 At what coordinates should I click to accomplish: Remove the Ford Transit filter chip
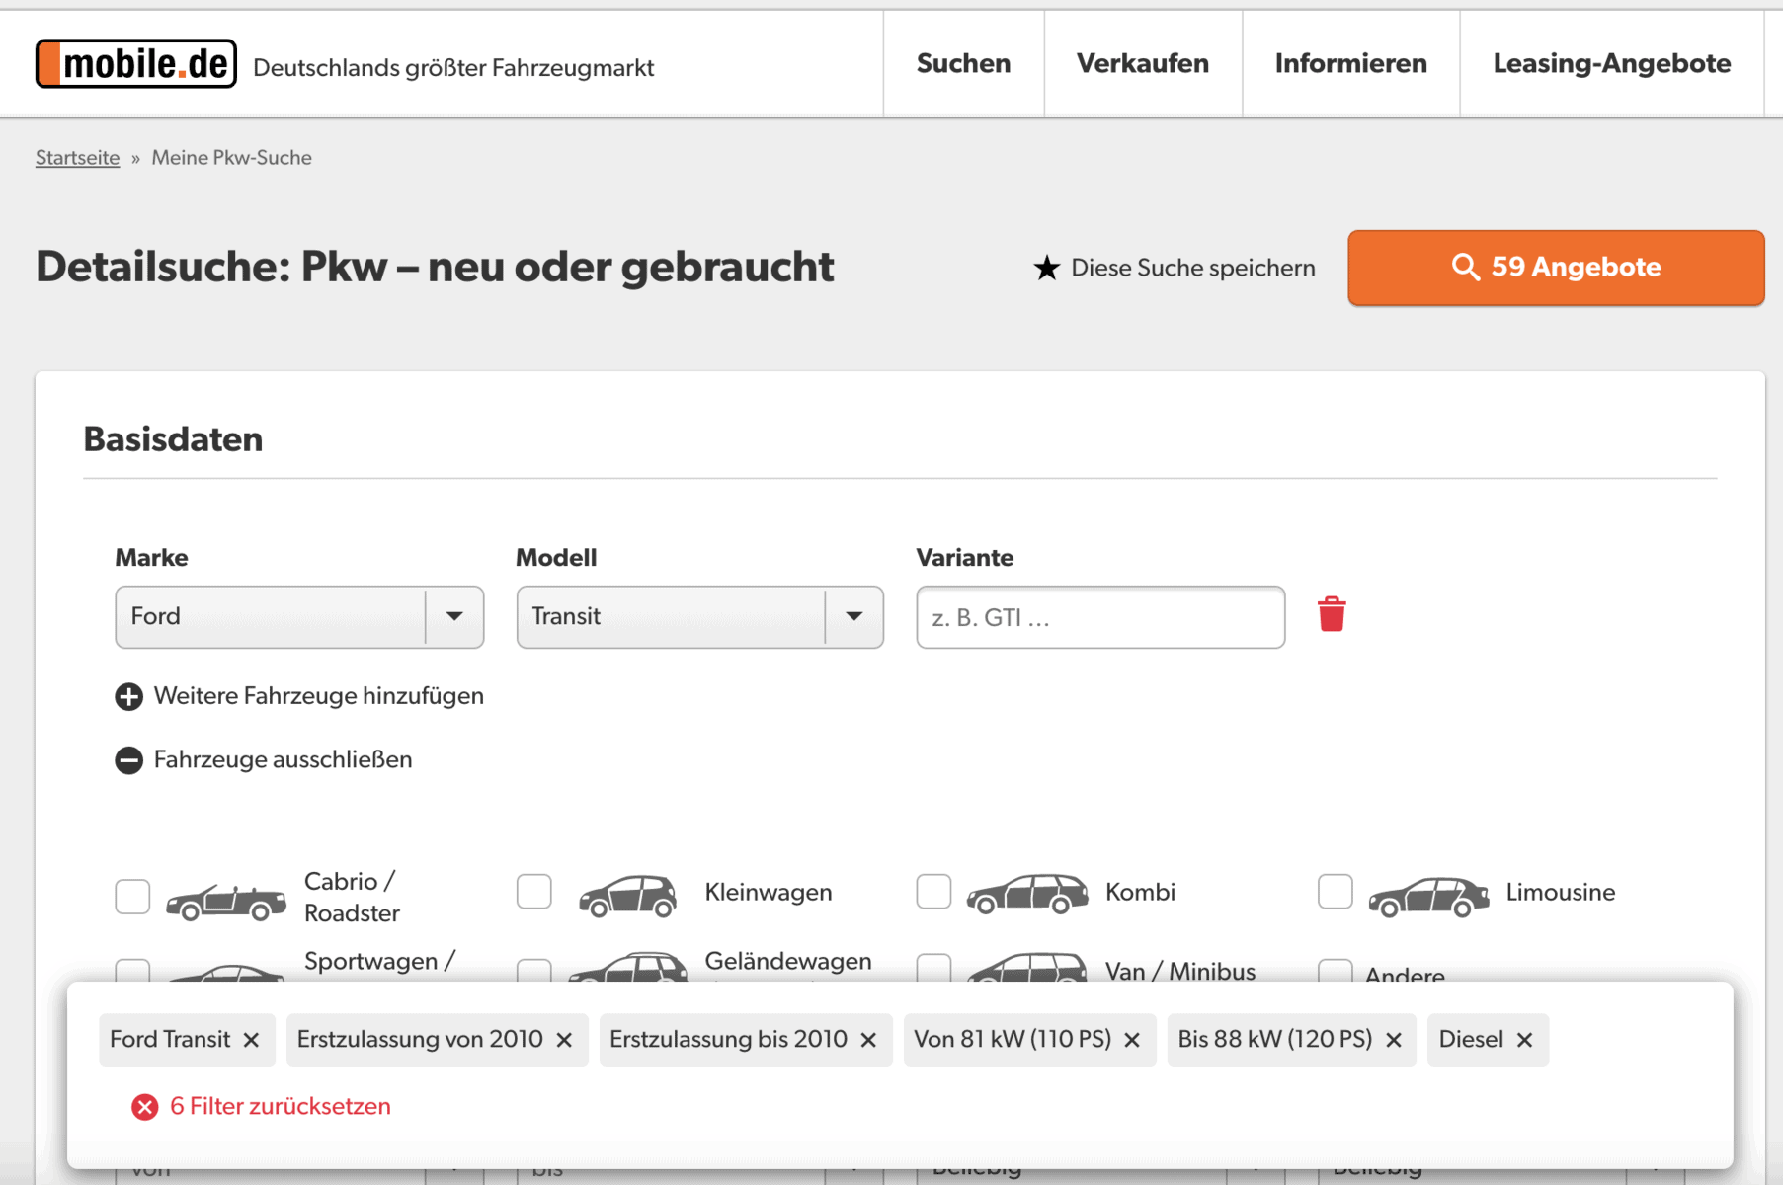pyautogui.click(x=251, y=1040)
